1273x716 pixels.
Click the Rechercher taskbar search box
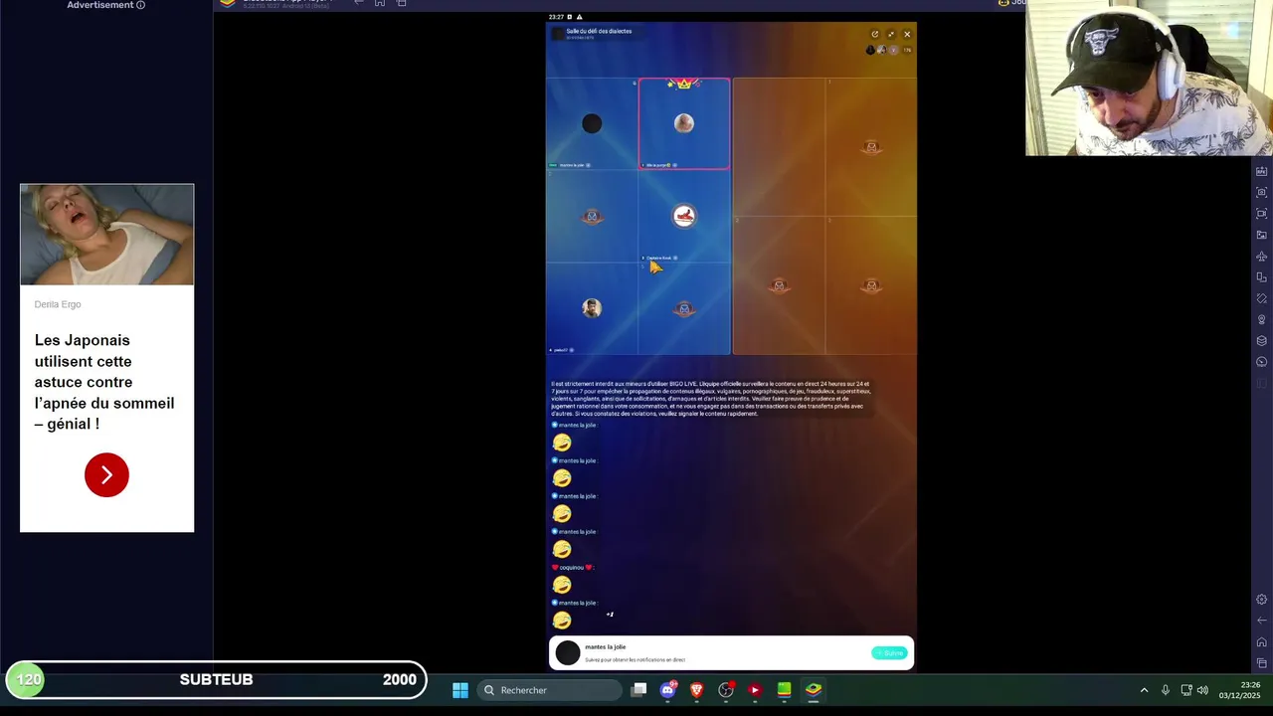pyautogui.click(x=550, y=690)
